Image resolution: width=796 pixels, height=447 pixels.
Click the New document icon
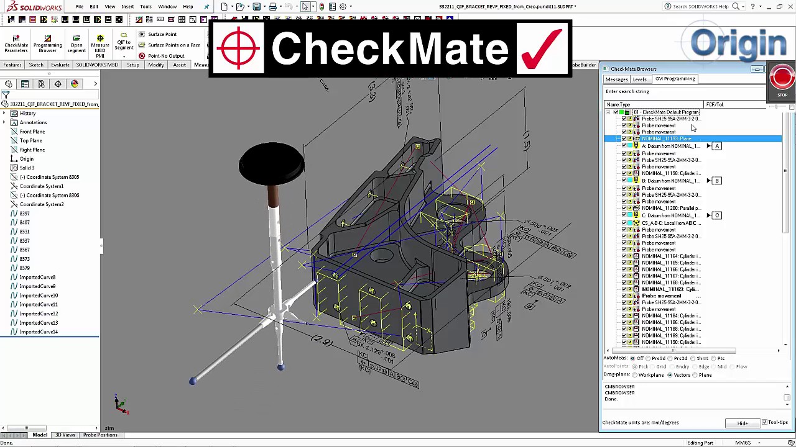click(x=224, y=7)
